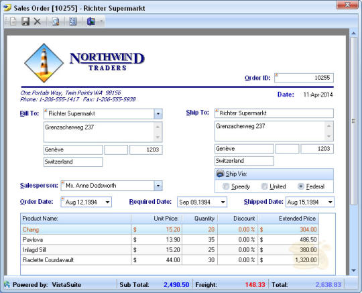The width and height of the screenshot is (362, 293).
Task: Click Inlagd Sill extended price 380.00
Action: click(288, 250)
